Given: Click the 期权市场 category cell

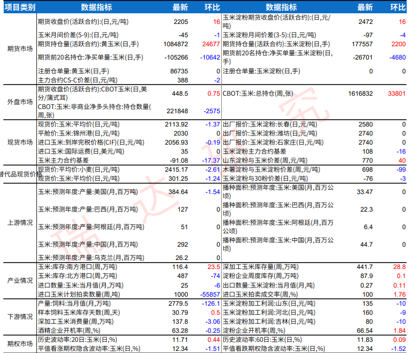Looking at the screenshot, I should click(x=18, y=343).
